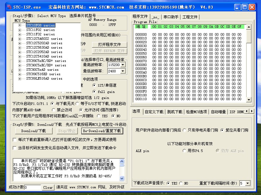Image resolution: width=261 pixels, height=195 pixels.
Task: Select the full gain radio option
Action: (94, 91)
